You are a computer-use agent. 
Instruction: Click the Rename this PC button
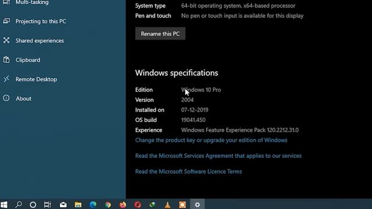[x=160, y=34]
